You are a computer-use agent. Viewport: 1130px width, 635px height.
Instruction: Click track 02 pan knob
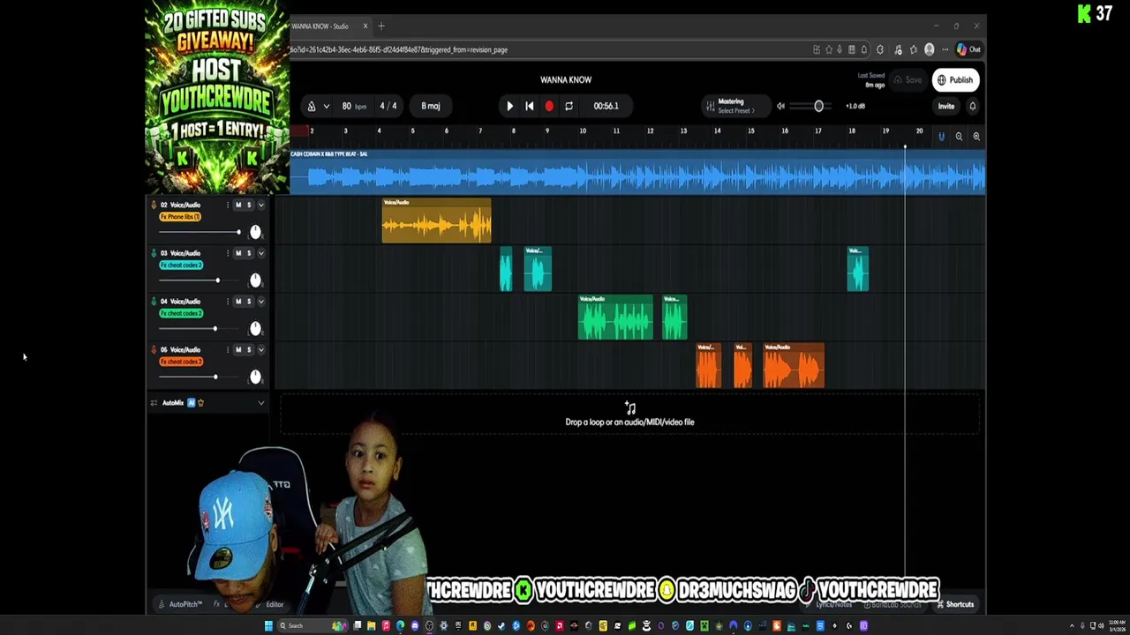point(255,232)
